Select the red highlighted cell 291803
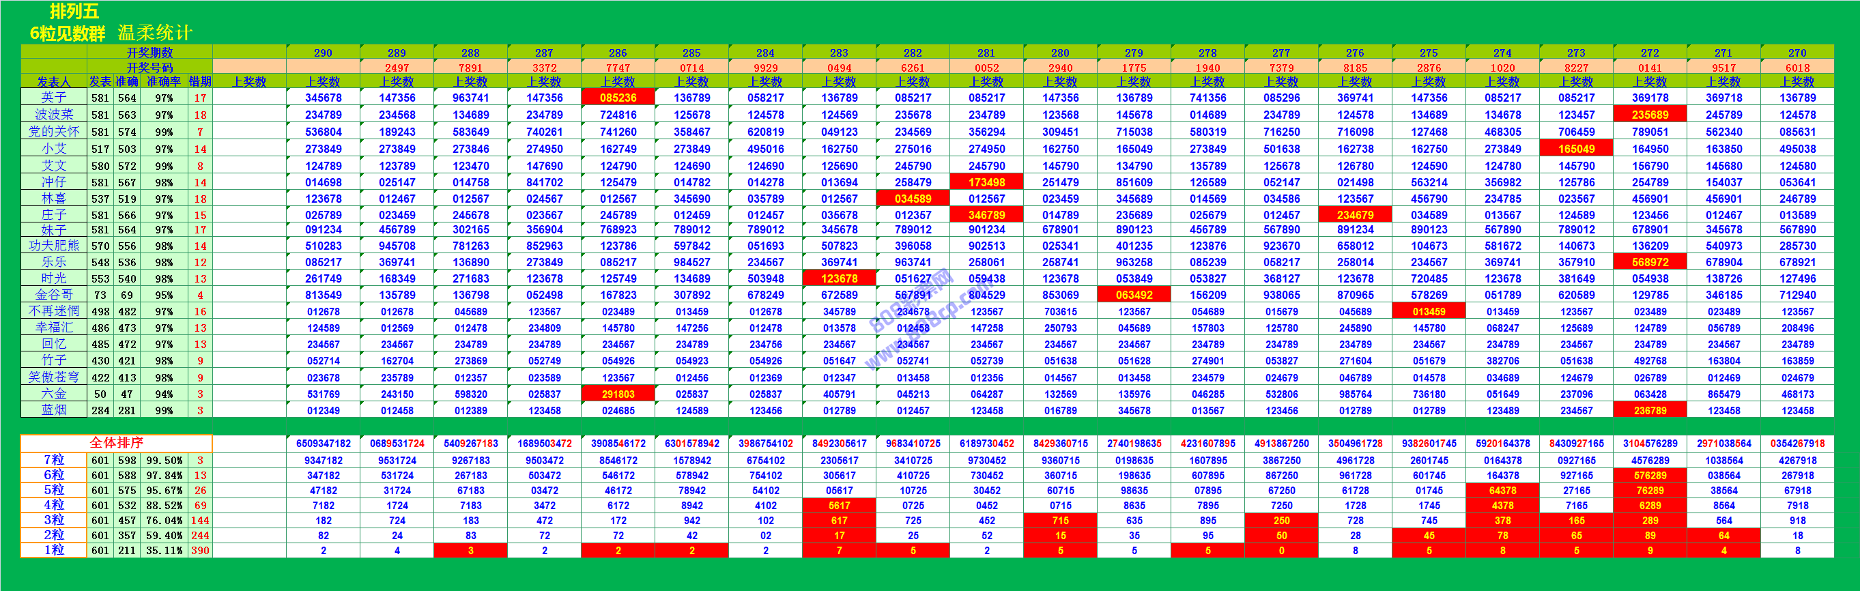Image resolution: width=1860 pixels, height=591 pixels. click(x=617, y=394)
